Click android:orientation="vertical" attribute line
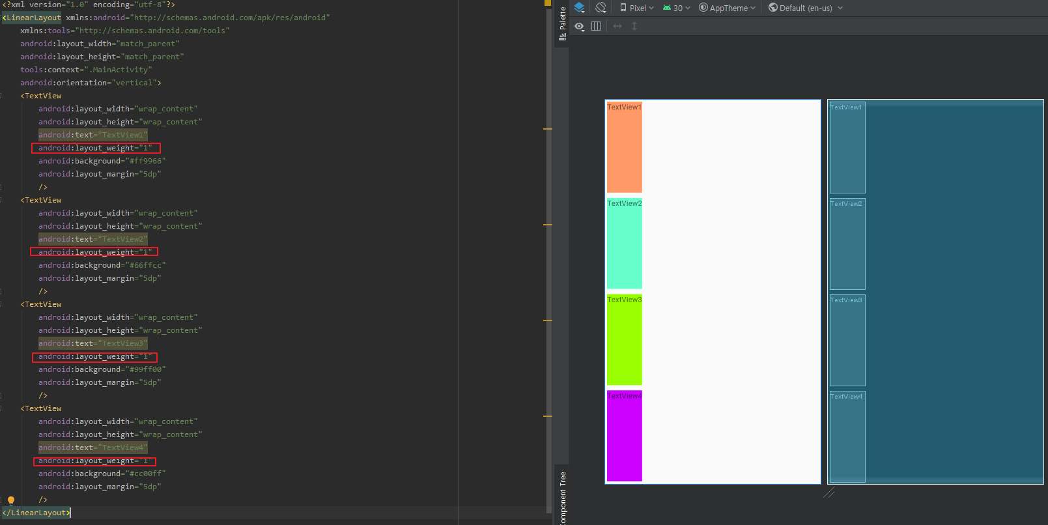Image resolution: width=1048 pixels, height=525 pixels. click(91, 83)
